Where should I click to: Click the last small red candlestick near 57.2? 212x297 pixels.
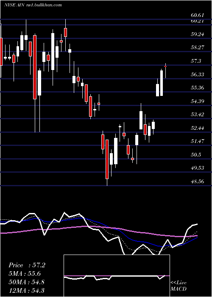point(165,67)
